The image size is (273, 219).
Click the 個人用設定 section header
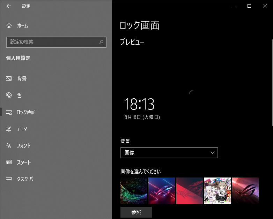pyautogui.click(x=18, y=58)
